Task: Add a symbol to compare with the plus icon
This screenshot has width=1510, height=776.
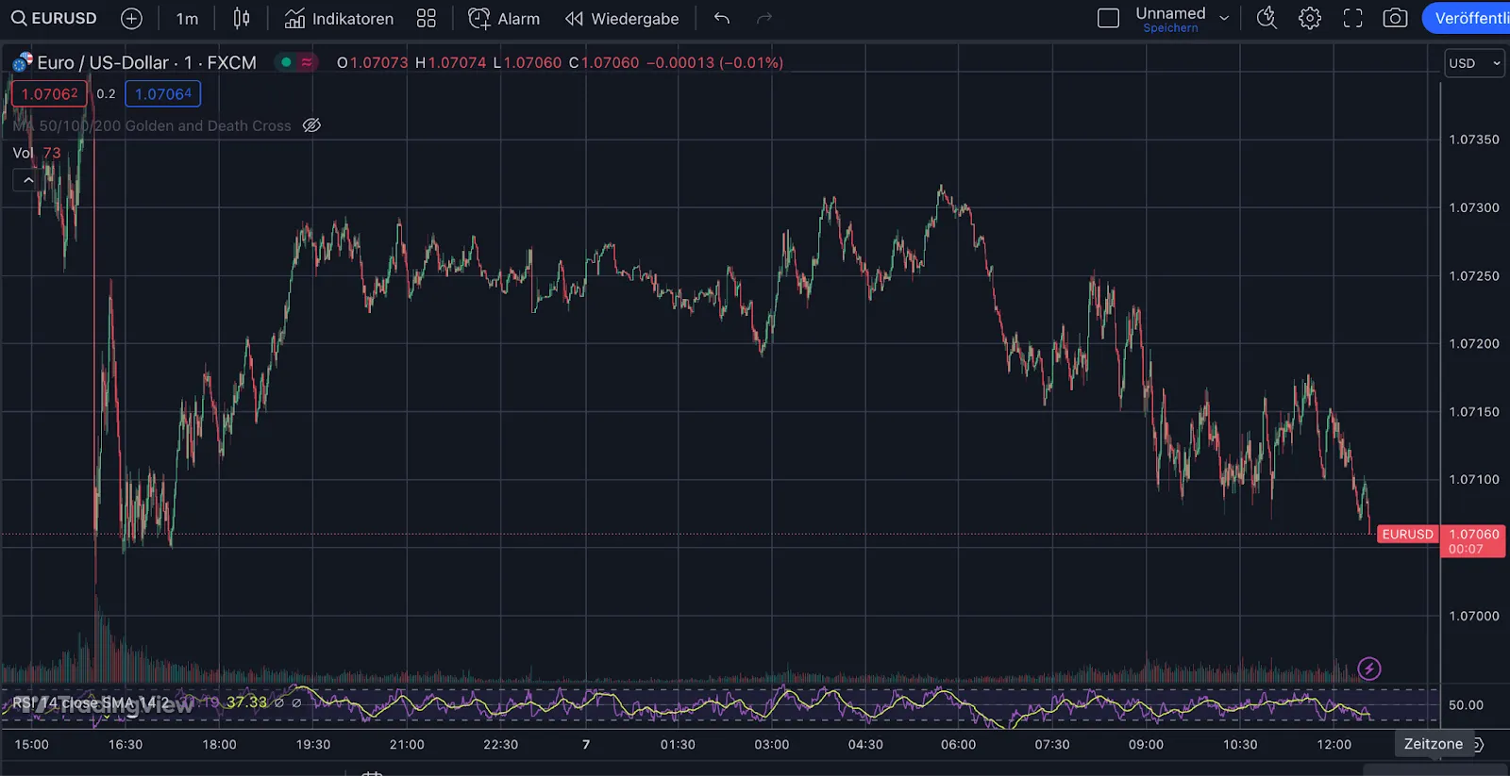Action: pos(132,19)
